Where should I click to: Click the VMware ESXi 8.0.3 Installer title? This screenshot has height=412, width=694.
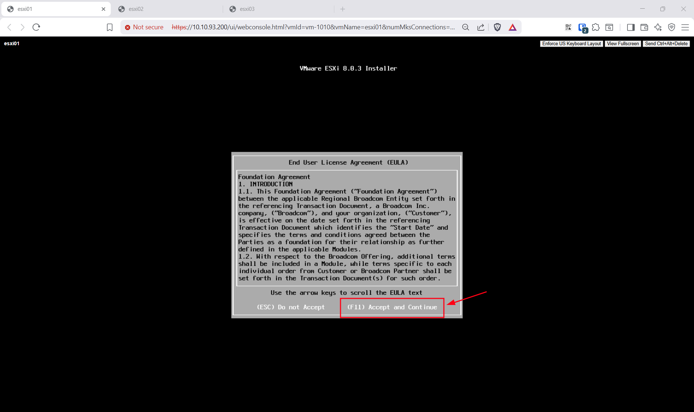click(348, 68)
